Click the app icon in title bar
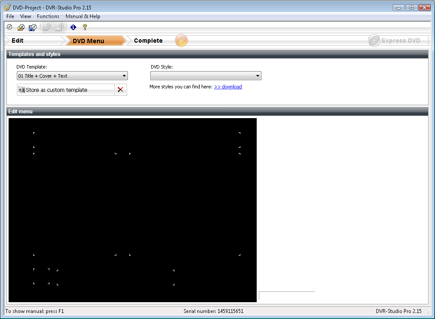Image resolution: width=435 pixels, height=319 pixels. click(x=8, y=7)
